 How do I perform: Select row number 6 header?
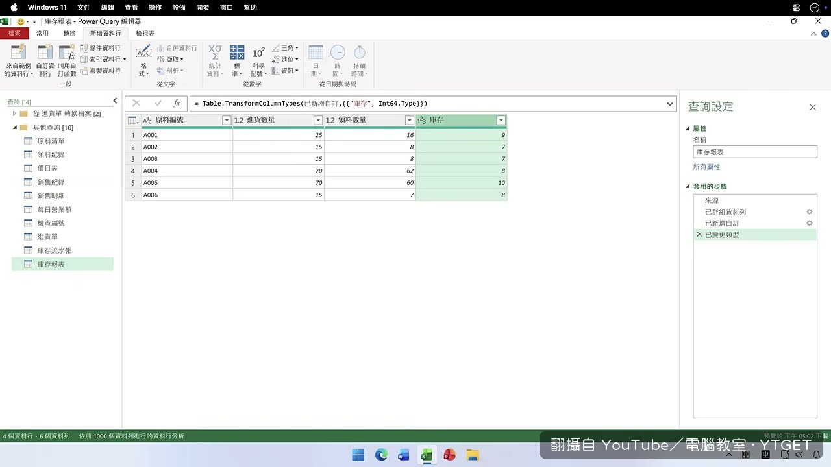[133, 195]
